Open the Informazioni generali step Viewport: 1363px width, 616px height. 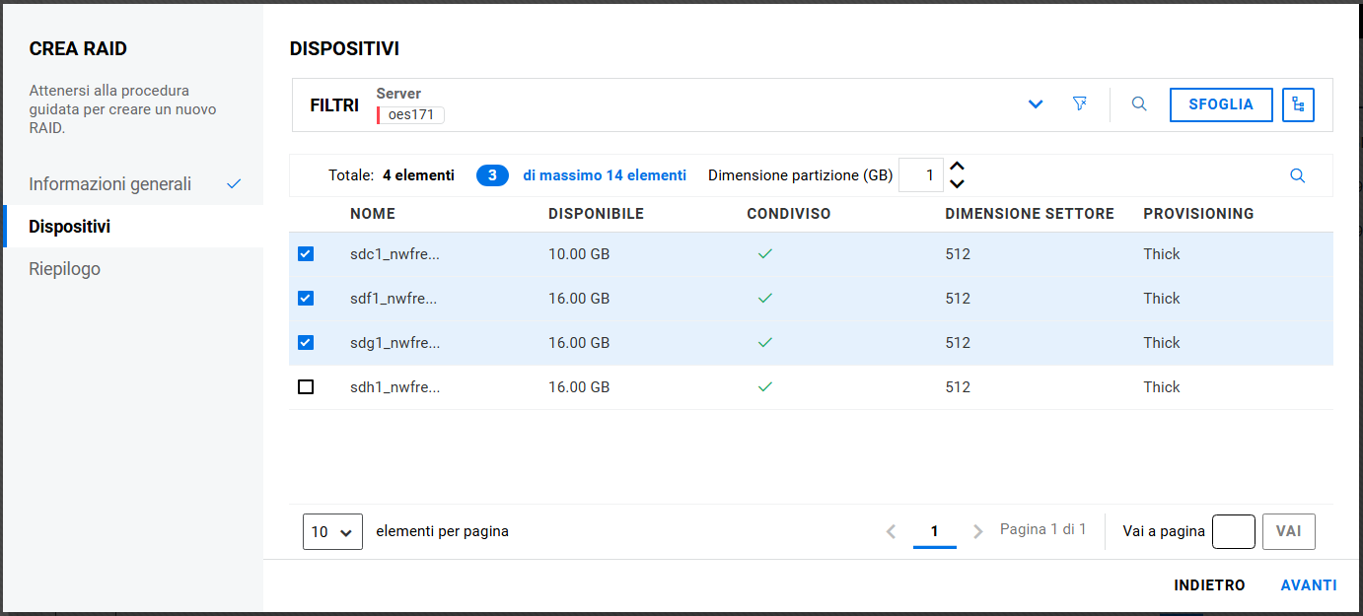click(110, 184)
